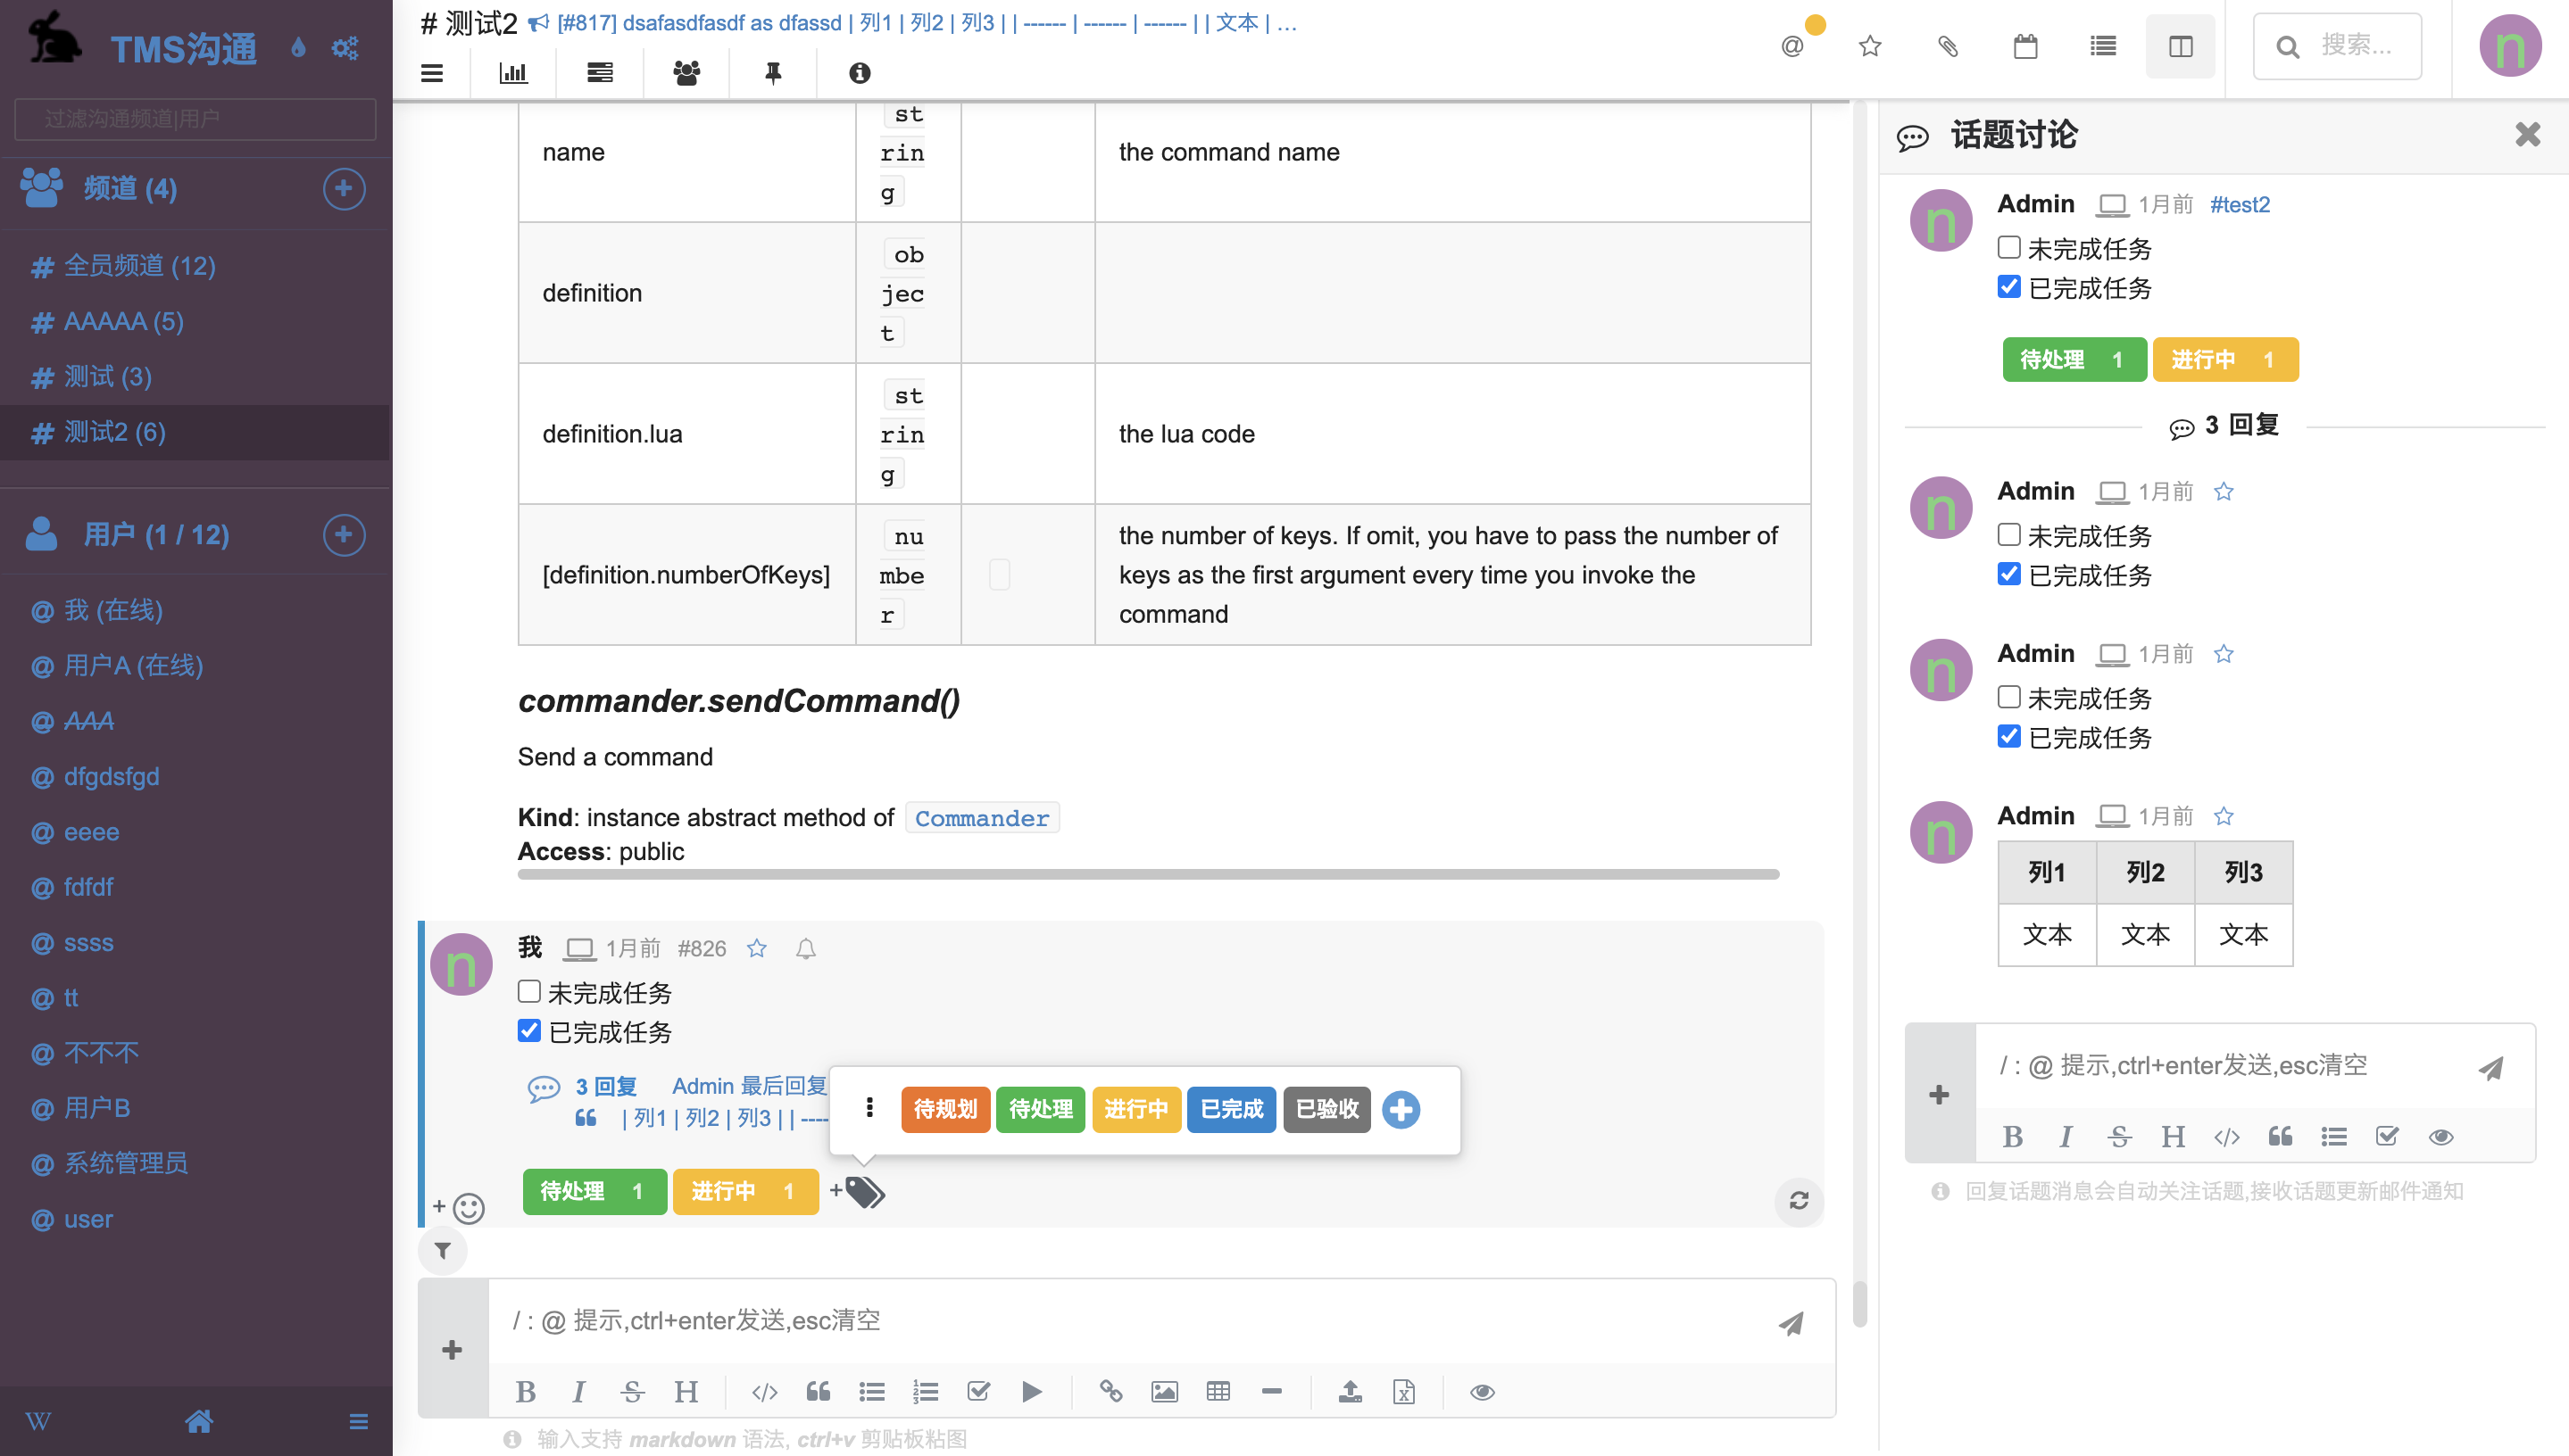Open the 3 回复 replies link
The height and width of the screenshot is (1456, 2569).
click(605, 1086)
